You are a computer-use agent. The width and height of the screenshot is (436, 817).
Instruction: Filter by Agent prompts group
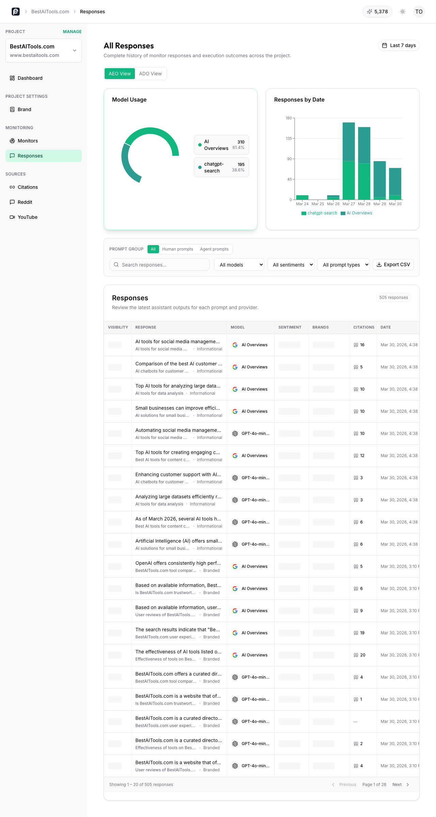point(214,249)
